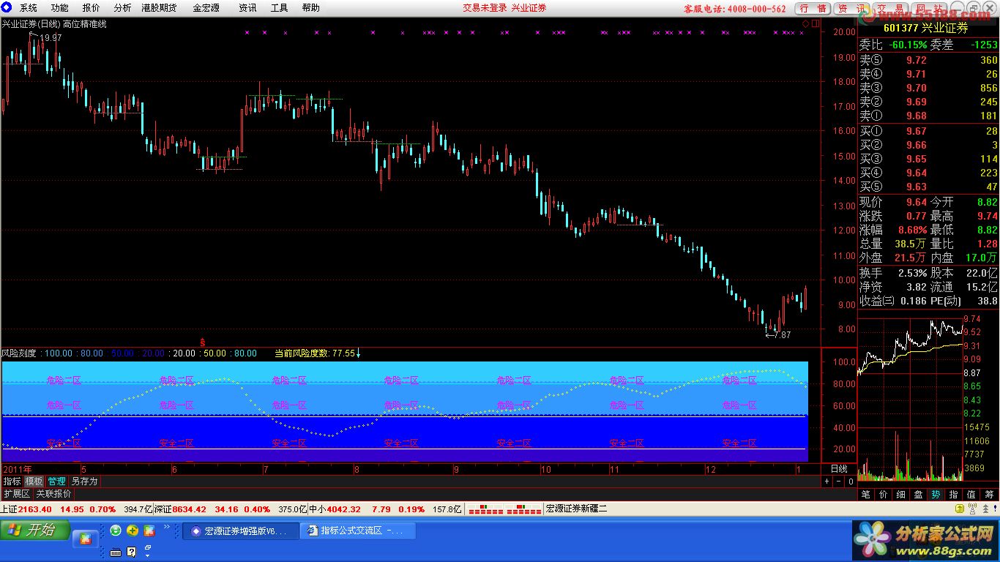Image resolution: width=1000 pixels, height=562 pixels.
Task: Open the 港股期货 menu
Action: [x=159, y=8]
